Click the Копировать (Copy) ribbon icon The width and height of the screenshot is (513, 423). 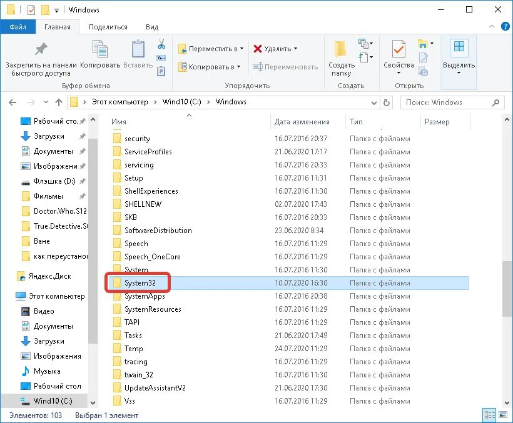(x=100, y=49)
